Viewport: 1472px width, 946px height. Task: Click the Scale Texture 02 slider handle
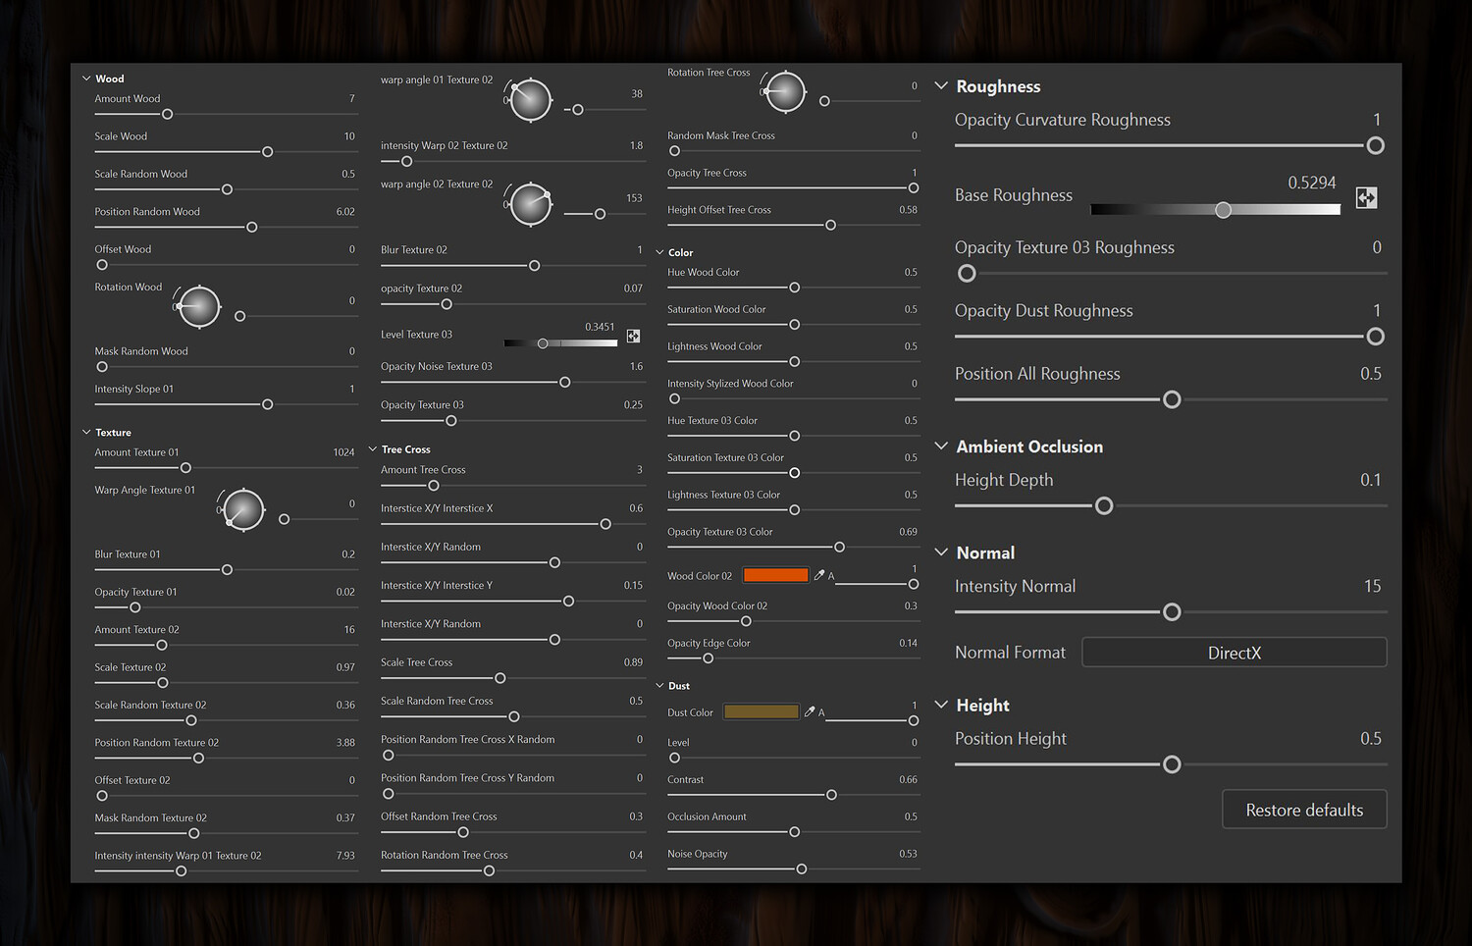coord(163,683)
